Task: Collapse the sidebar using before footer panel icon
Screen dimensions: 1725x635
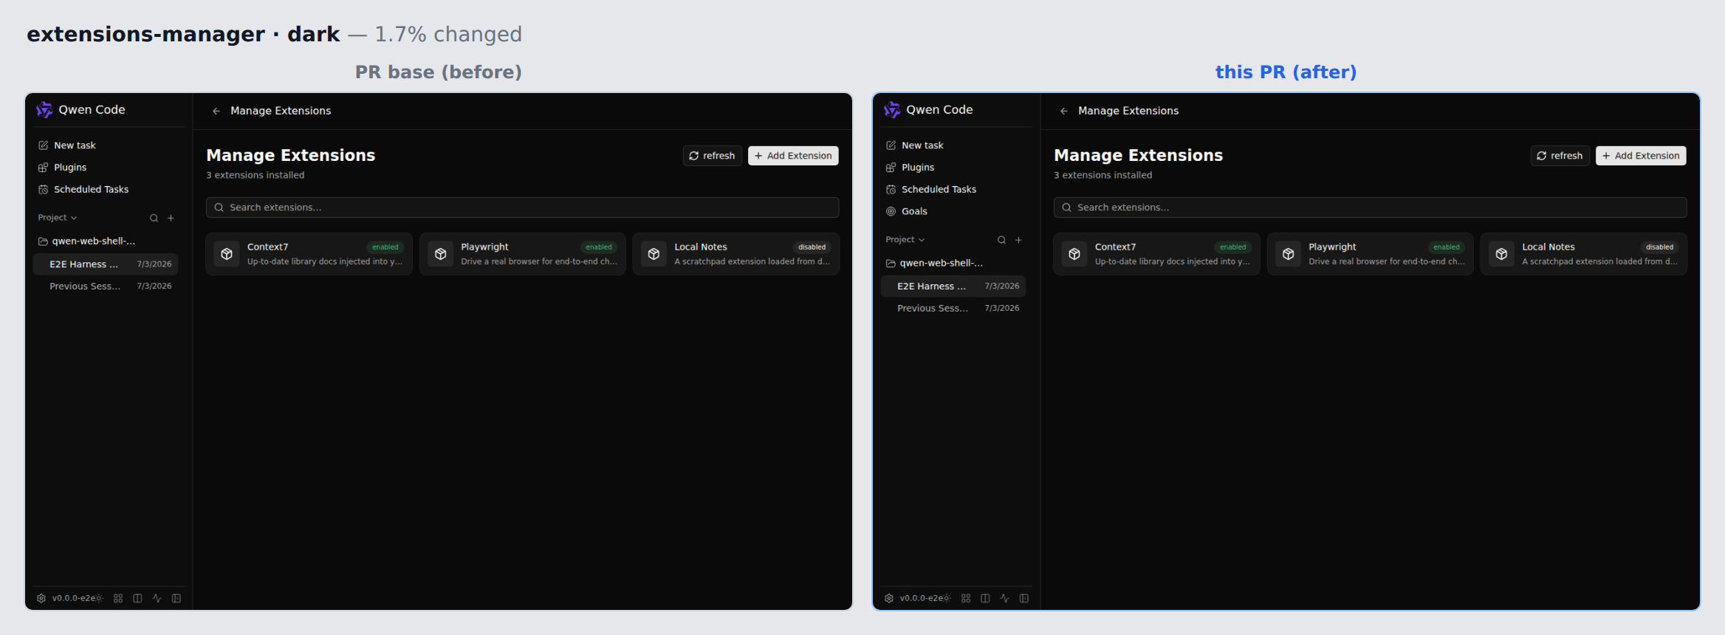Action: click(176, 598)
